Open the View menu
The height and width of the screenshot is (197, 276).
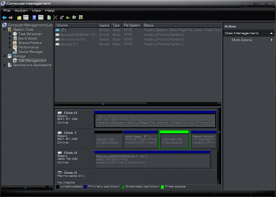pyautogui.click(x=36, y=11)
